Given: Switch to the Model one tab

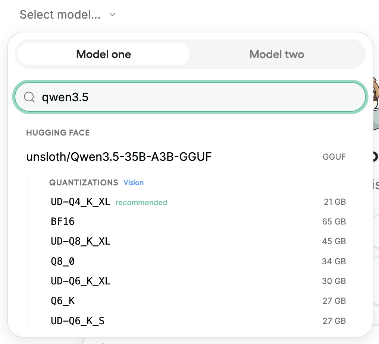Looking at the screenshot, I should (103, 54).
